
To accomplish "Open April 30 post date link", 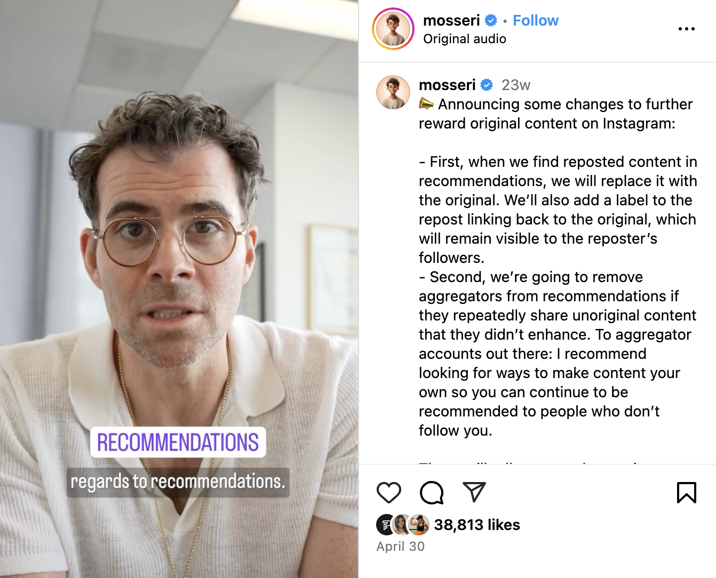I will [401, 547].
